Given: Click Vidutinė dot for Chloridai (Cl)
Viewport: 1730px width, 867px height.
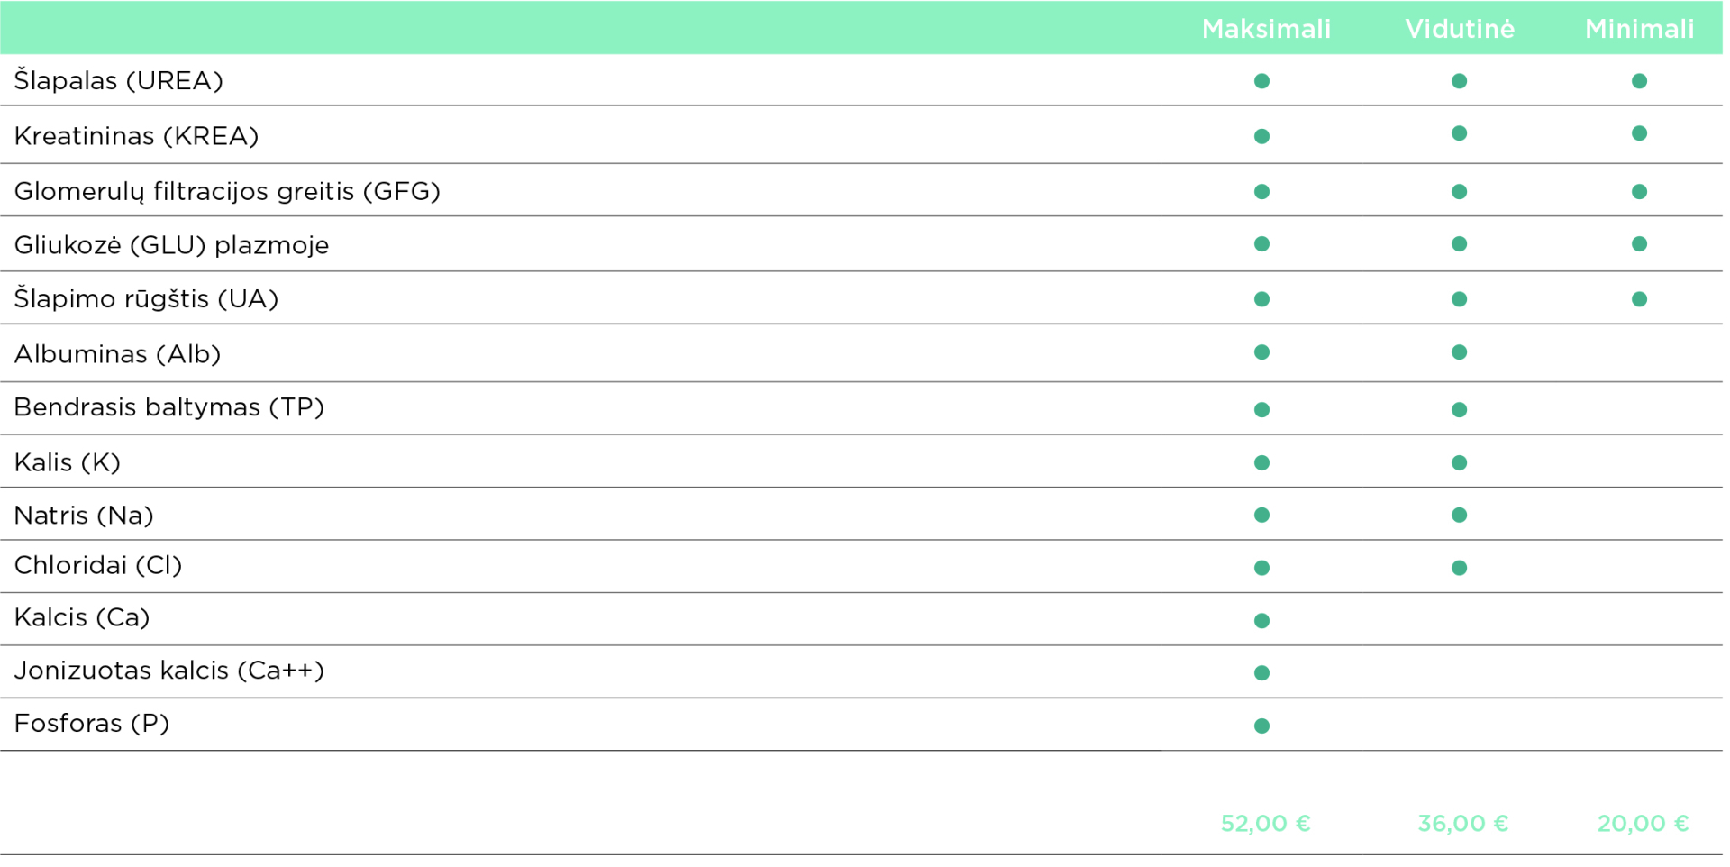Looking at the screenshot, I should tap(1459, 568).
